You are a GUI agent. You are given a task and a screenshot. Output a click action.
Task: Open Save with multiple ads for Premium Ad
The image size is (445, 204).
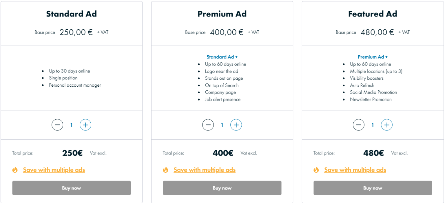205,170
